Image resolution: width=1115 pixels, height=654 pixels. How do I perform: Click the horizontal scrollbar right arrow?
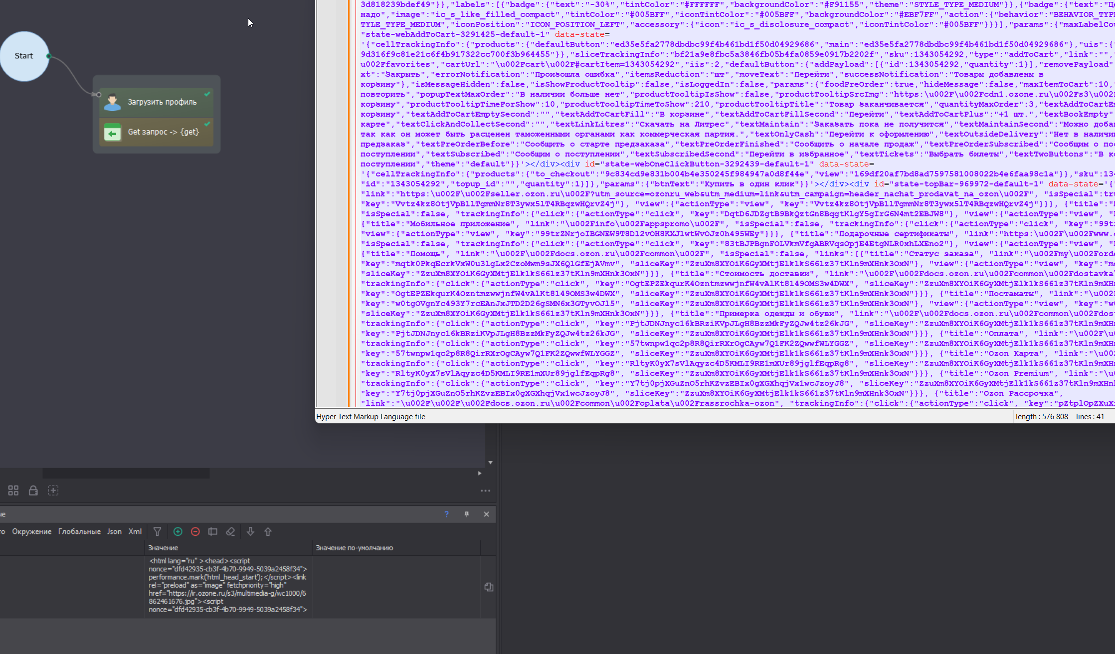(x=480, y=473)
